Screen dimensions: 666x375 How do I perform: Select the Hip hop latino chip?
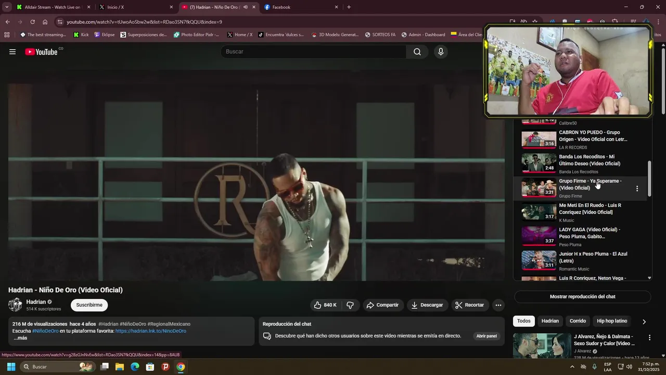612,321
